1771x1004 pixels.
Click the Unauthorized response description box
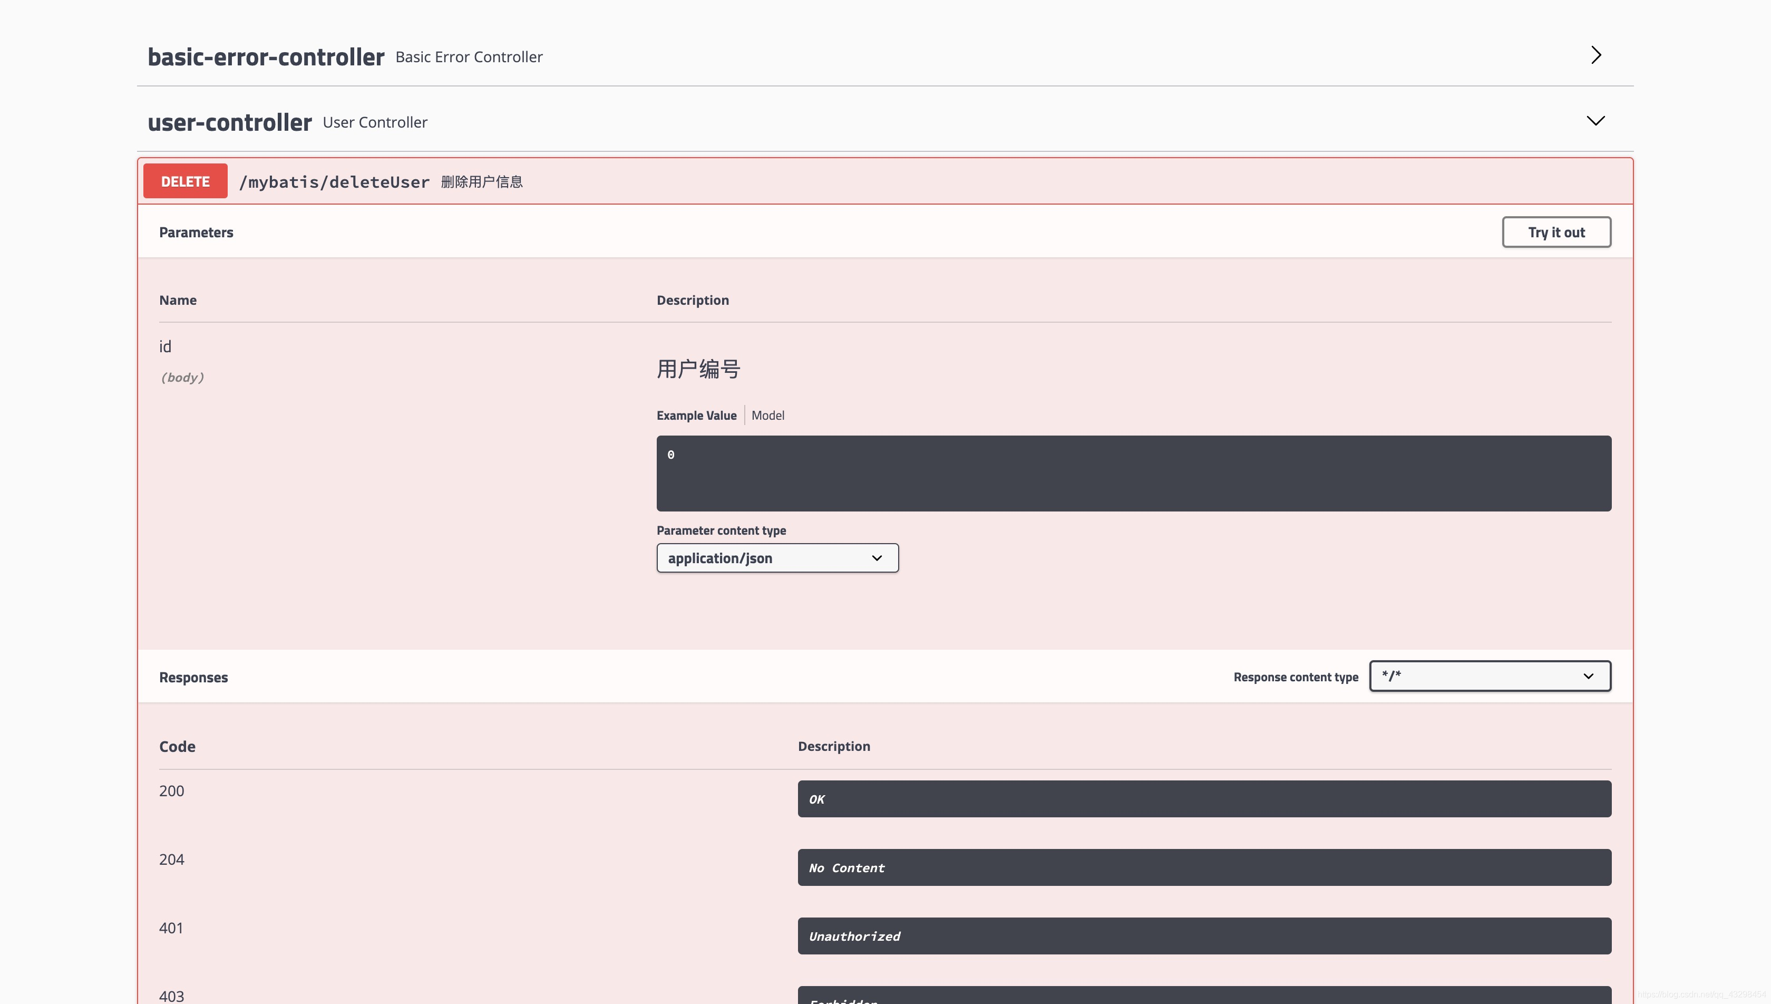(1204, 936)
